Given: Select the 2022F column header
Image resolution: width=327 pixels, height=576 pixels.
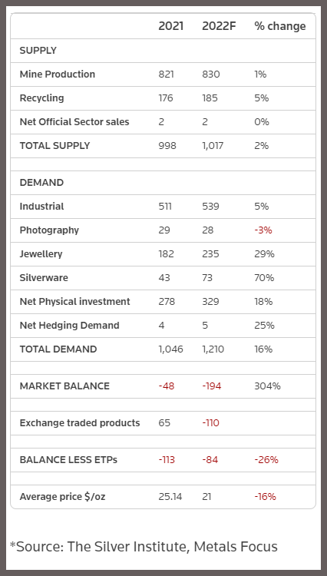Looking at the screenshot, I should pyautogui.click(x=219, y=26).
